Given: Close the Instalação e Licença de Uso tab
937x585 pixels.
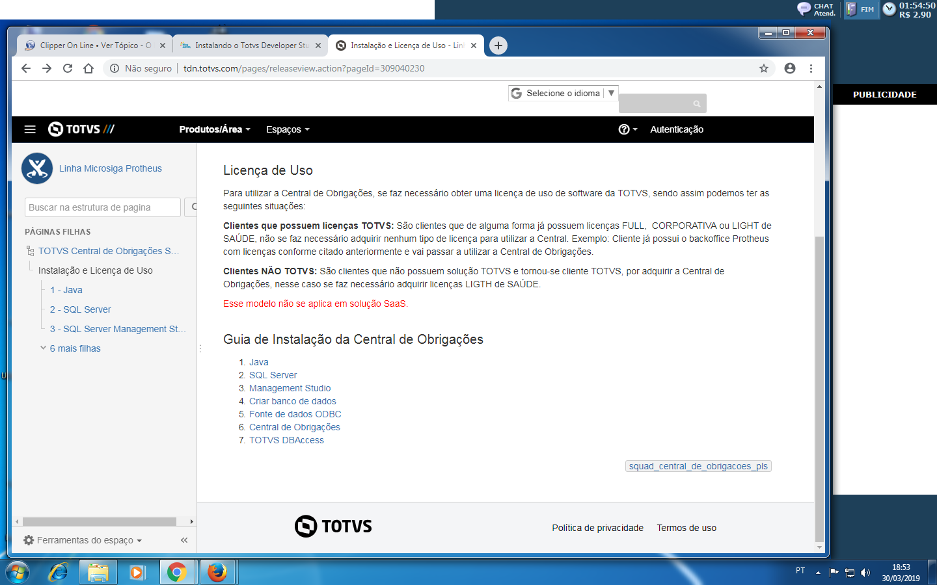Looking at the screenshot, I should coord(474,45).
